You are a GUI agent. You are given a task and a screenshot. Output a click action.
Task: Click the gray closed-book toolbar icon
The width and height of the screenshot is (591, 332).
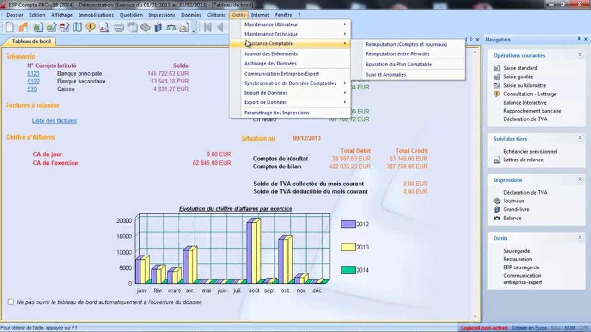tap(146, 27)
